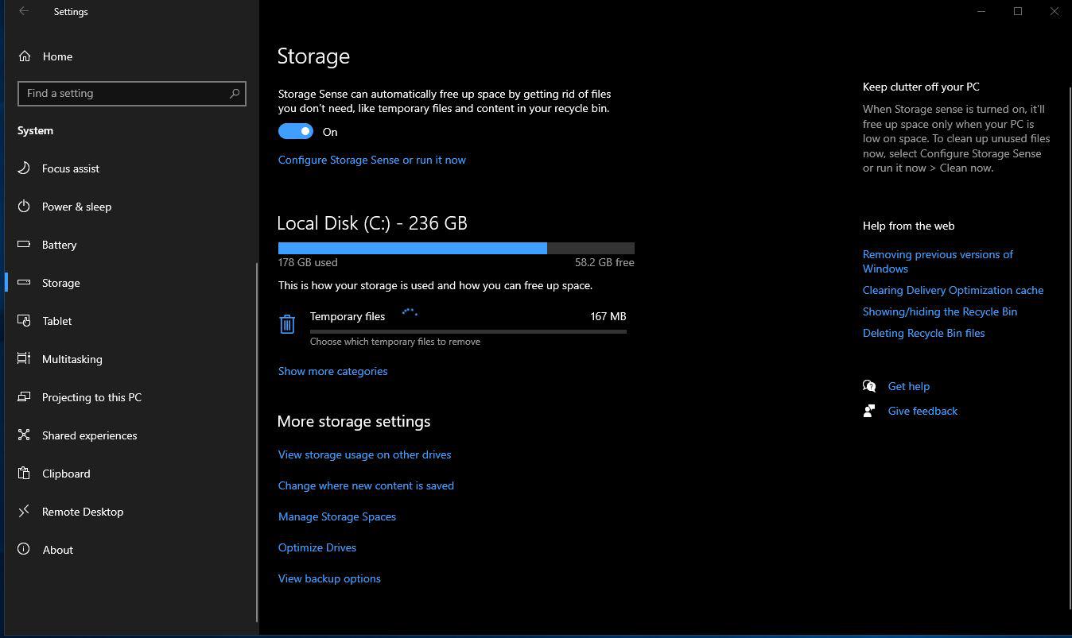This screenshot has height=638, width=1072.
Task: Click the Home icon in sidebar
Action: (x=25, y=56)
